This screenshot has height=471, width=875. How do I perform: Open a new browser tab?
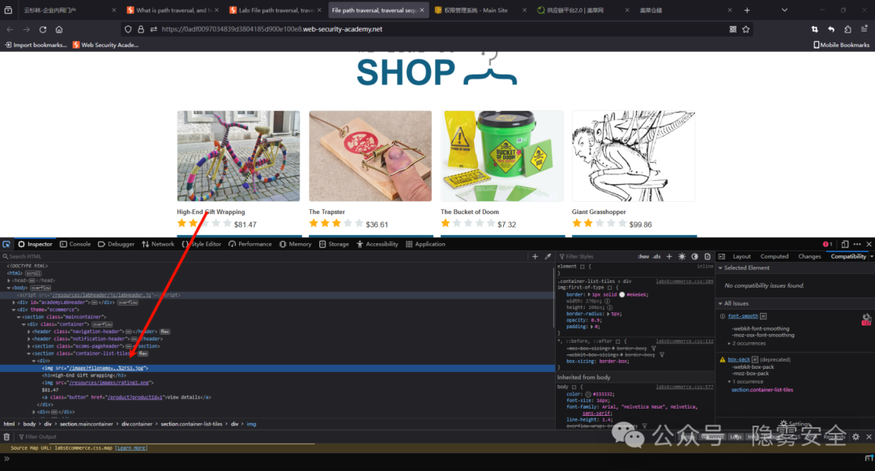(x=747, y=10)
